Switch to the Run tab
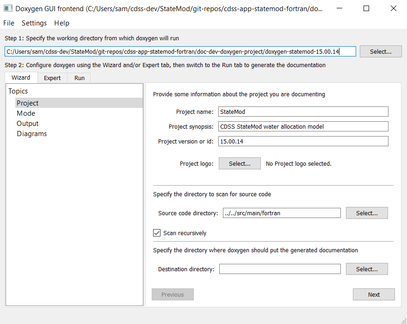Viewport: 407px width, 324px height. [x=80, y=78]
